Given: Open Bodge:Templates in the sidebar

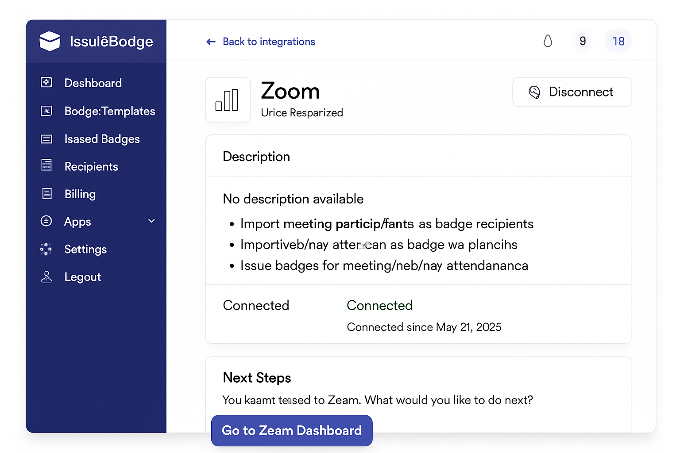Looking at the screenshot, I should tap(110, 111).
